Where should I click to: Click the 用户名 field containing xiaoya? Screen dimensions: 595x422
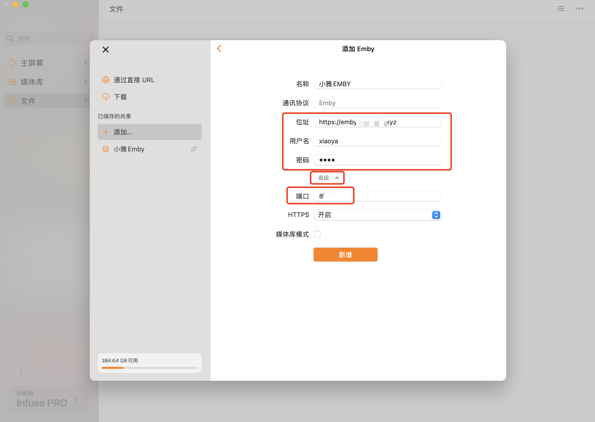[377, 141]
